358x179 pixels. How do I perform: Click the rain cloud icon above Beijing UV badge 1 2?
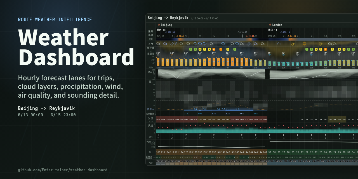point(195,44)
